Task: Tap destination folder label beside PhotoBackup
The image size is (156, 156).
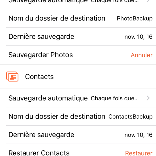Action: point(57,18)
